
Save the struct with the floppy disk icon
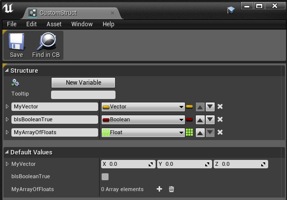tap(16, 45)
